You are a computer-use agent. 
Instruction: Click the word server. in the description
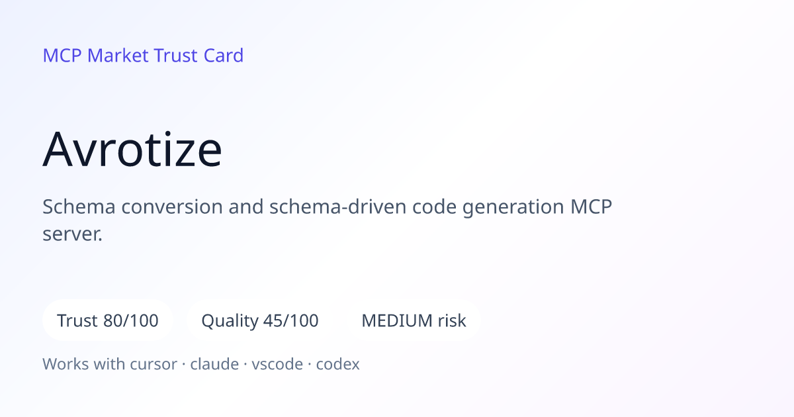click(x=73, y=234)
